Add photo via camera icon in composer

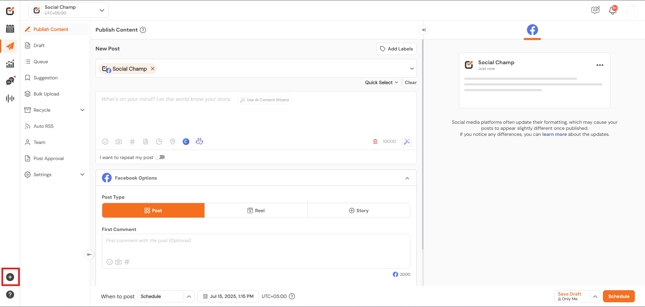click(x=119, y=142)
